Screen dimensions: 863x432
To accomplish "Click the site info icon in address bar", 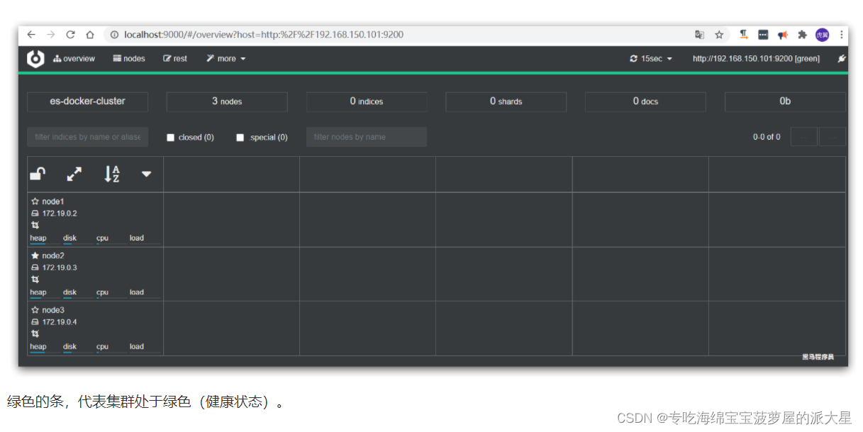I will (114, 34).
